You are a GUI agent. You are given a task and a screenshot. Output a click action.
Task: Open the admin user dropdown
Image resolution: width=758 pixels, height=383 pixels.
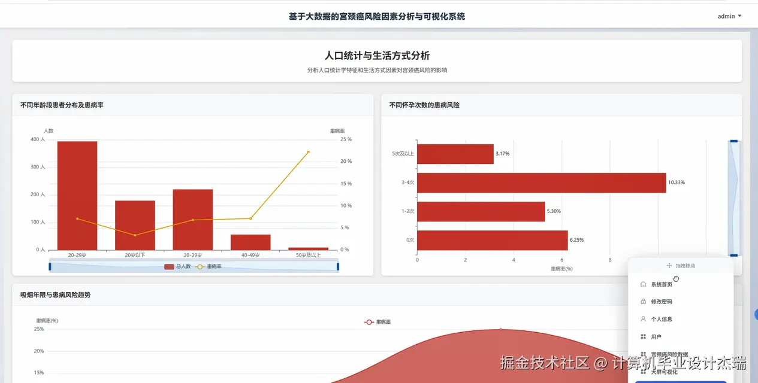(729, 16)
